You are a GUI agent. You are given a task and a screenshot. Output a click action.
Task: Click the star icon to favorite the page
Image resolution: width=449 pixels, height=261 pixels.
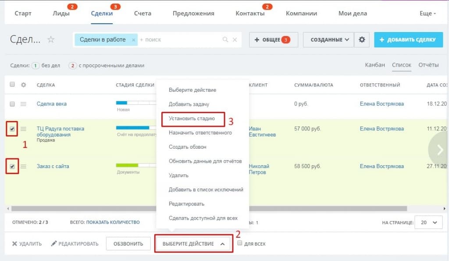(x=51, y=39)
